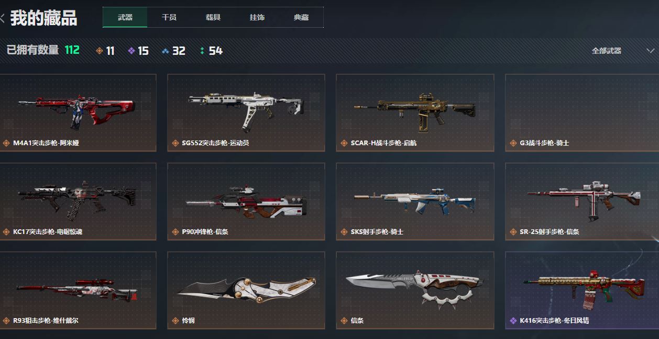Click the orange rarity icon beside G3战斗步枪-骑士
The width and height of the screenshot is (659, 339).
tap(513, 143)
